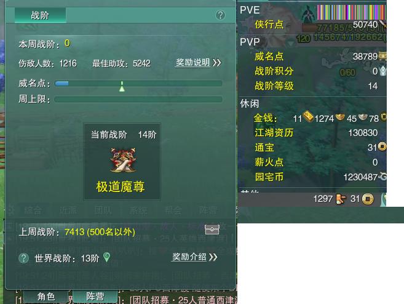404x304 pixels.
Task: Click the 极道魔尊 rank emblem icon
Action: pos(123,160)
